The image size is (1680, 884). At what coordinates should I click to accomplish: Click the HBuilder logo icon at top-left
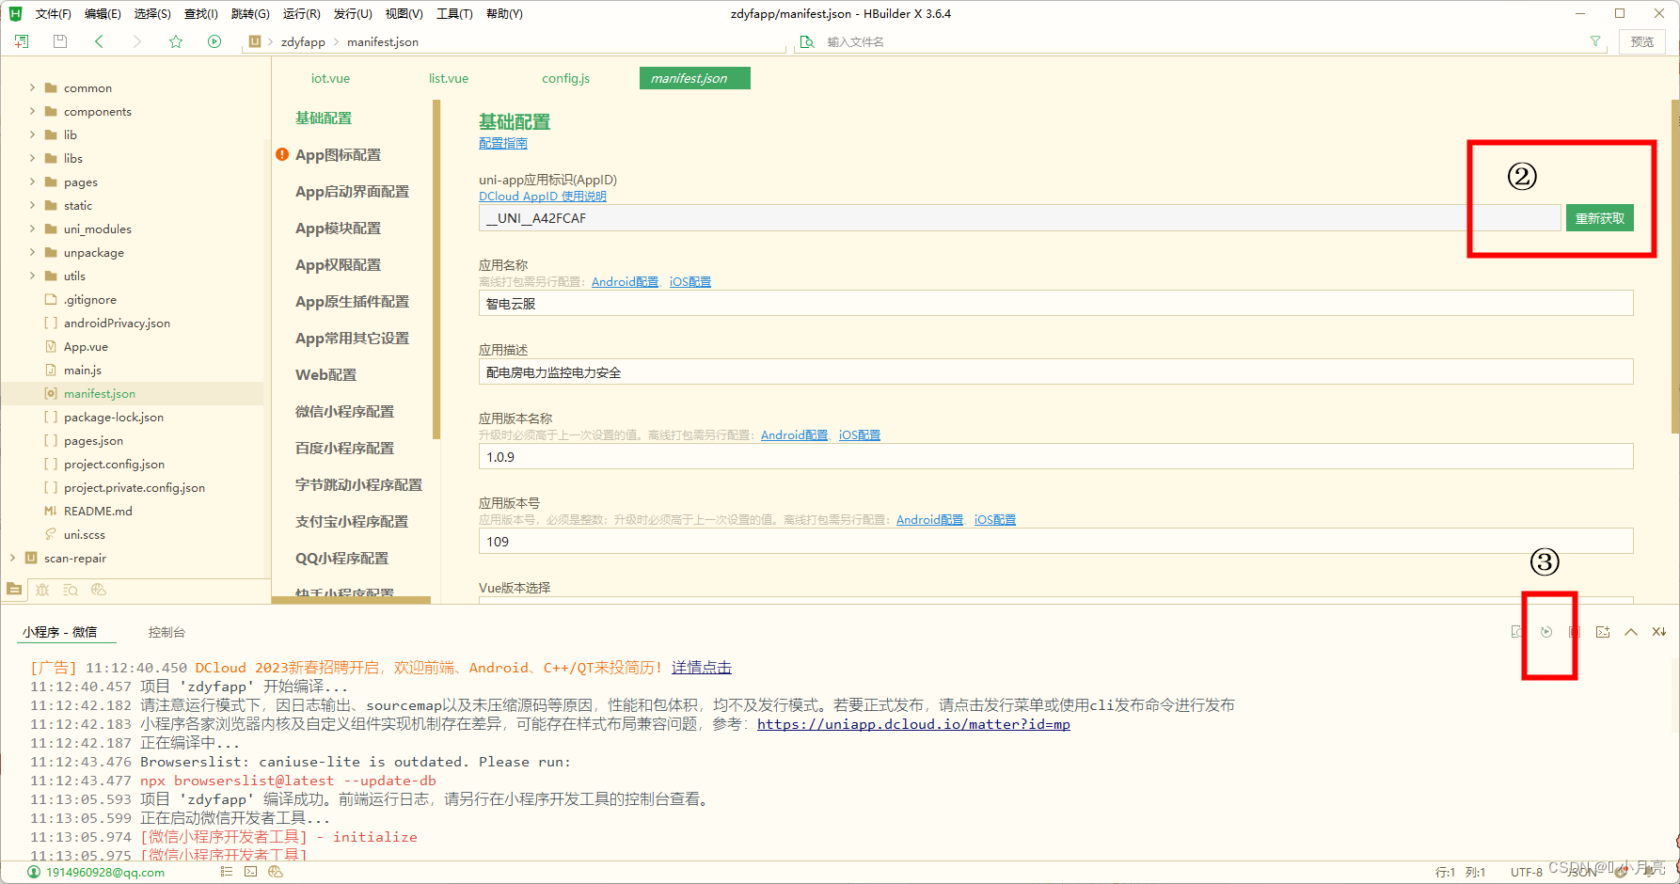tap(15, 13)
